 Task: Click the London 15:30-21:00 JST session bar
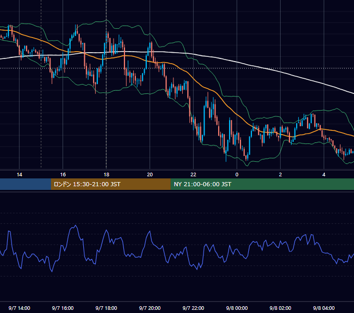click(110, 184)
